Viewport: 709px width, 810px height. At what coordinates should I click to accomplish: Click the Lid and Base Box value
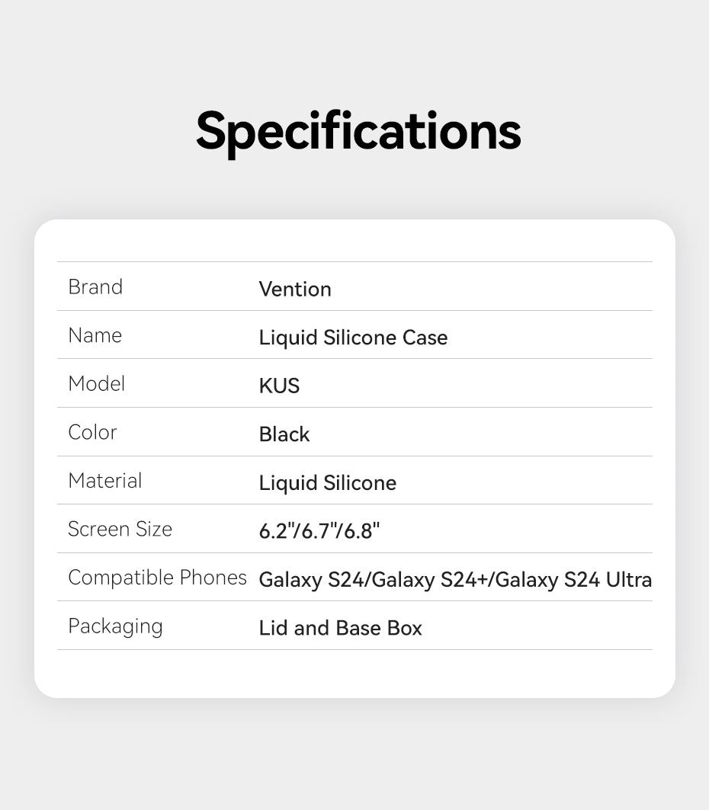point(341,628)
